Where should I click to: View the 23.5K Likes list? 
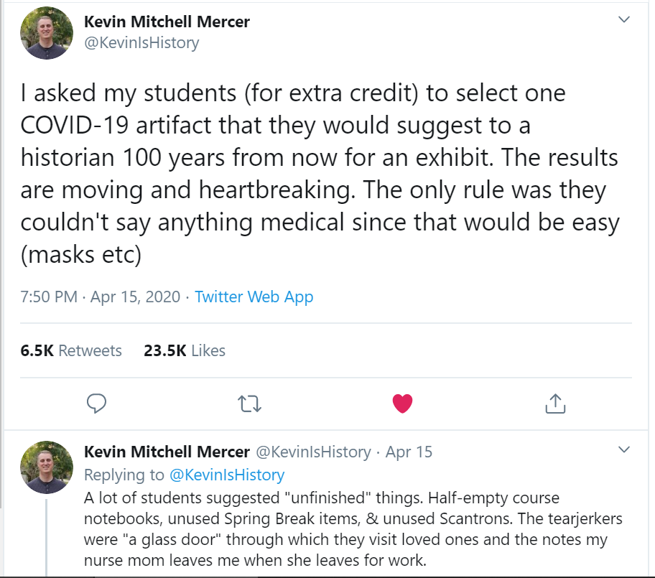pos(185,350)
